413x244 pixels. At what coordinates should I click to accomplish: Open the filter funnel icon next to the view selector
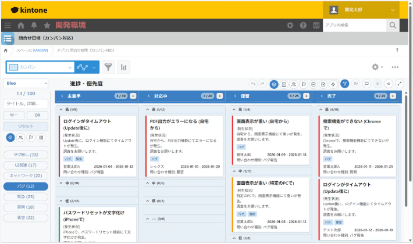tap(108, 67)
